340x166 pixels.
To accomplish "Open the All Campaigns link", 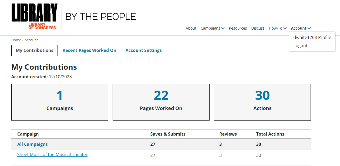I will click(32, 144).
